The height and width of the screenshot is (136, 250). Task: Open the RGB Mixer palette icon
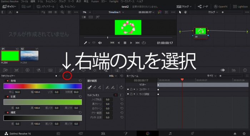pyautogui.click(x=39, y=70)
